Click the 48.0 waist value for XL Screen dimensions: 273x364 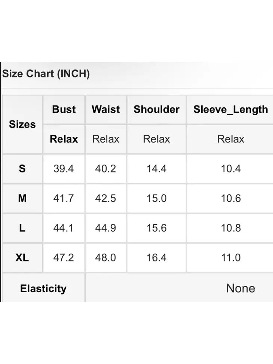[x=105, y=258]
